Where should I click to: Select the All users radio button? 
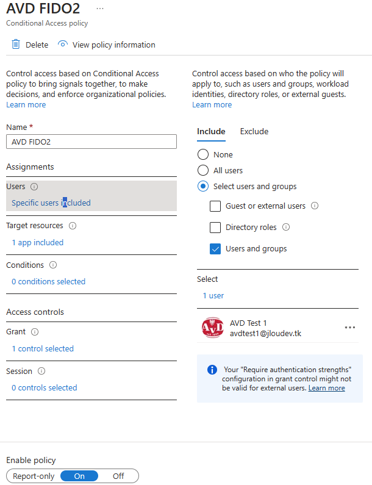203,170
